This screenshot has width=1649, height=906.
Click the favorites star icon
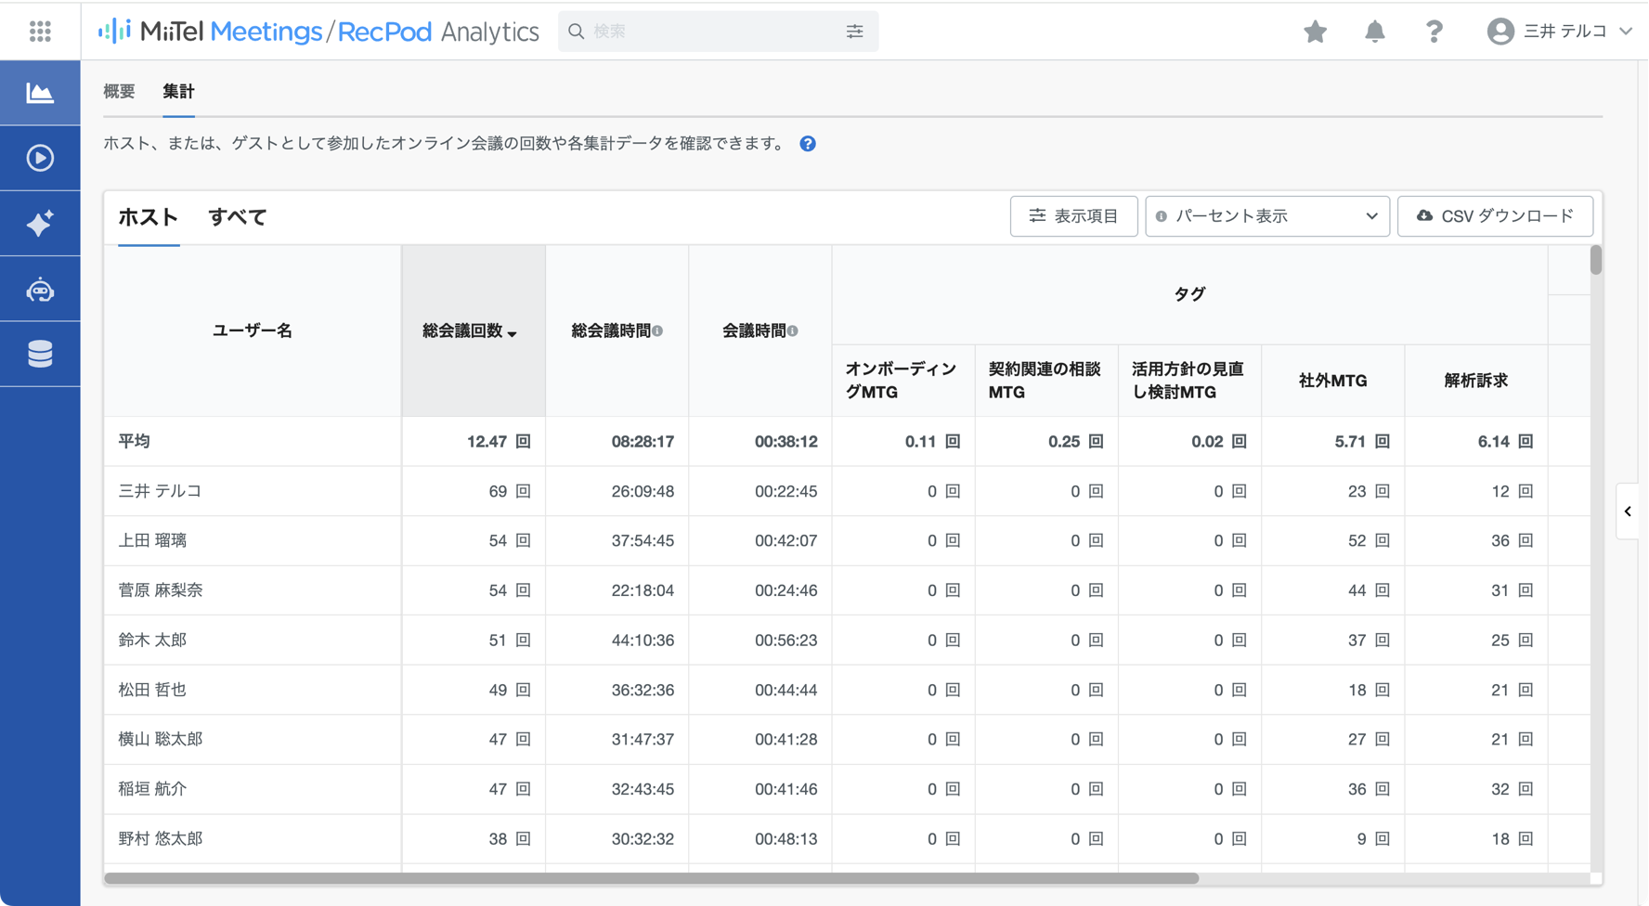click(x=1315, y=32)
